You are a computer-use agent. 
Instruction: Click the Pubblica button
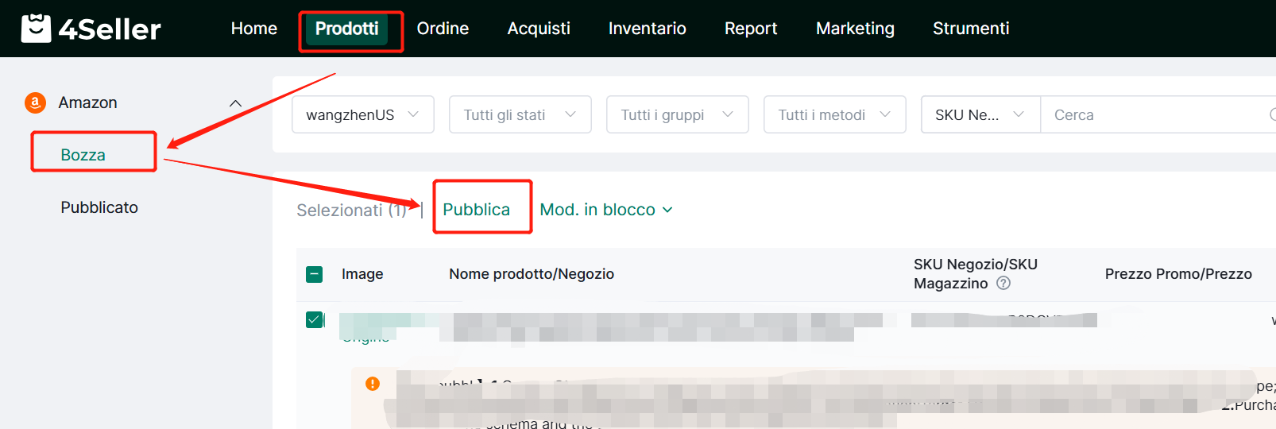476,210
